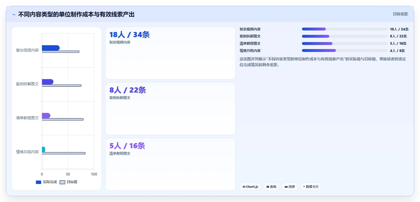The height and width of the screenshot is (202, 420).
Task: Click the 目标差距 label in header
Action: click(x=401, y=14)
